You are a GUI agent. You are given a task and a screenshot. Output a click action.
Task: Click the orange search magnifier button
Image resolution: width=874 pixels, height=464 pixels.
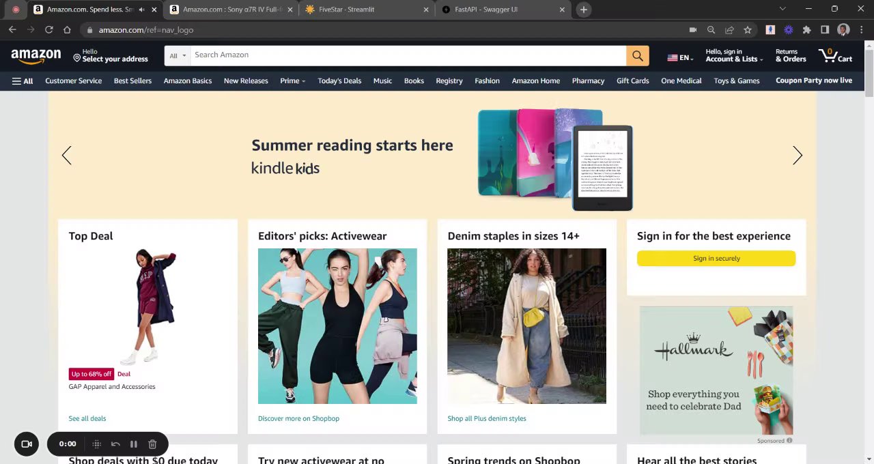[x=637, y=56]
